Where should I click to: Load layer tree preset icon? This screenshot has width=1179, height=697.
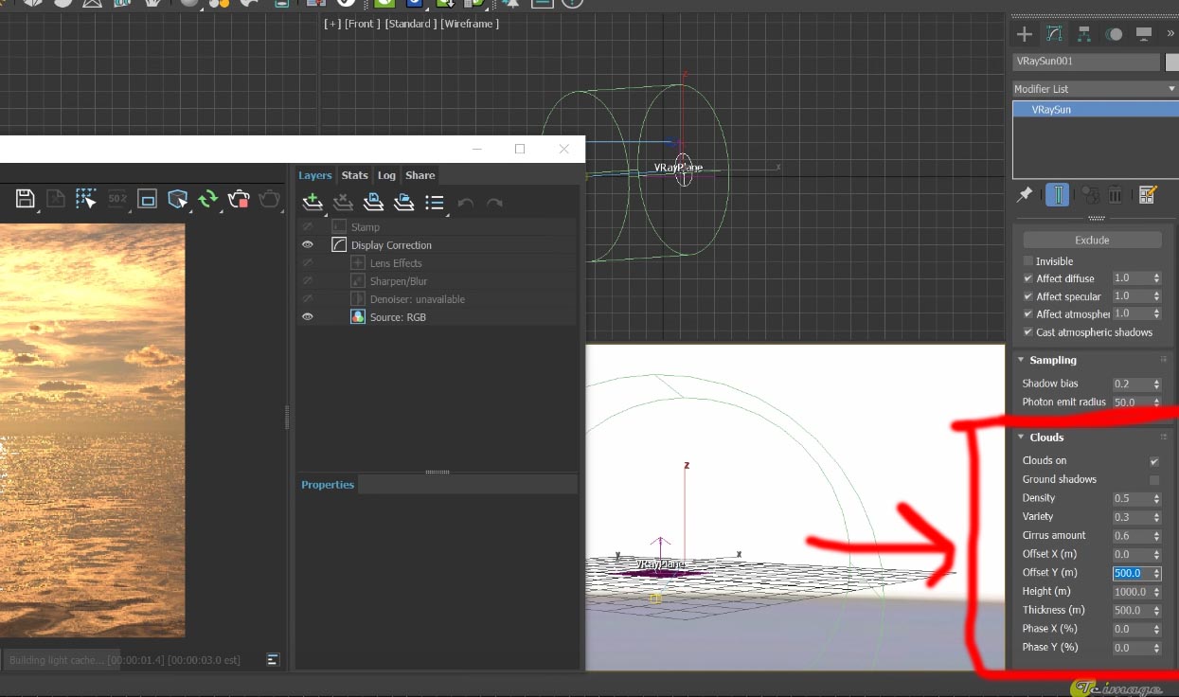[404, 203]
